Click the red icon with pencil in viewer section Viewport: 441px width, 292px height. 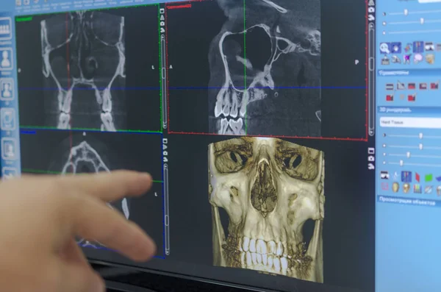coord(434,85)
